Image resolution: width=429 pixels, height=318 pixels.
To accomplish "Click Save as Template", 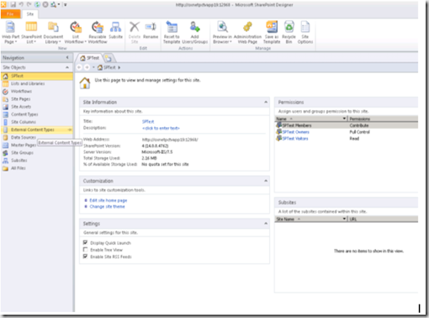I will (272, 33).
